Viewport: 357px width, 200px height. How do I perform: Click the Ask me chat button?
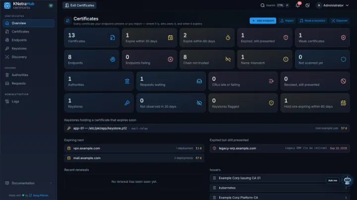[332, 181]
